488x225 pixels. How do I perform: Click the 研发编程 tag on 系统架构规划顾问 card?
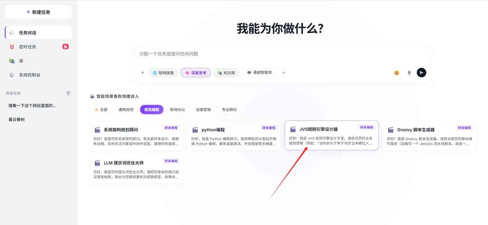(171, 128)
